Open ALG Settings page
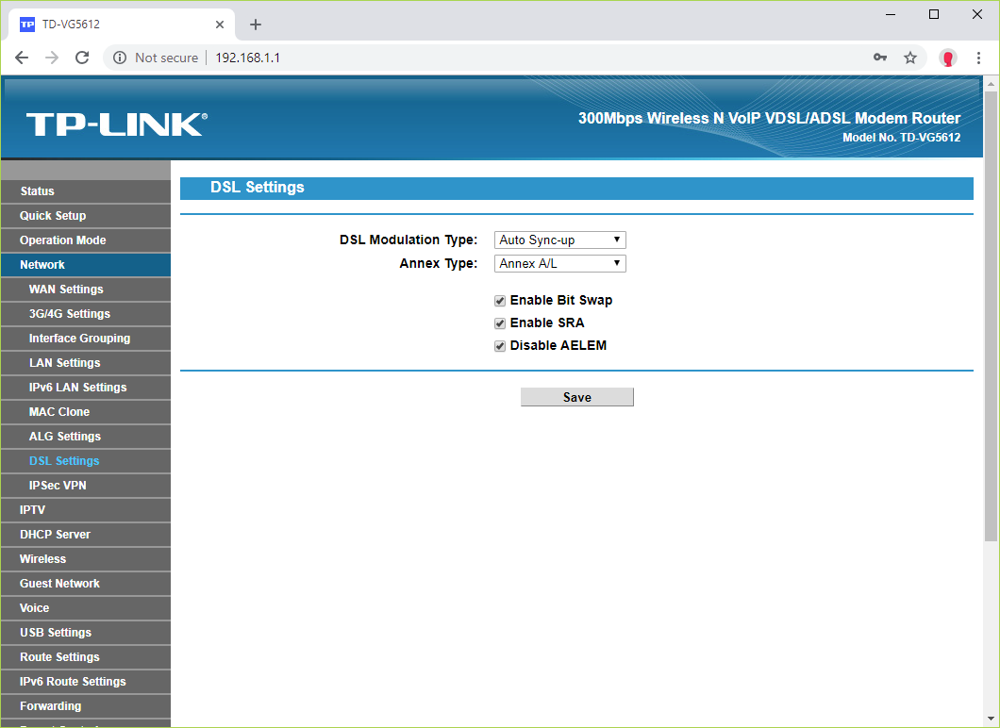1000x728 pixels. (x=86, y=437)
